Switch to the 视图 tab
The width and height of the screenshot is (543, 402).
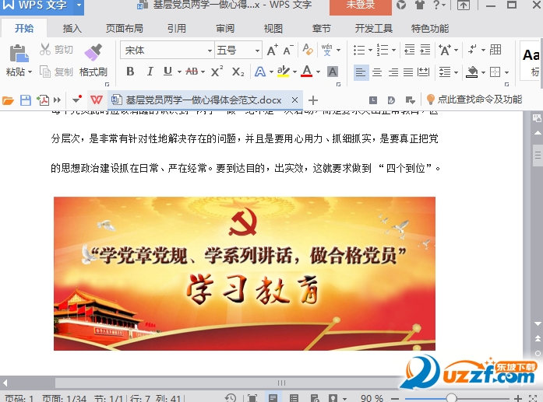click(x=273, y=28)
